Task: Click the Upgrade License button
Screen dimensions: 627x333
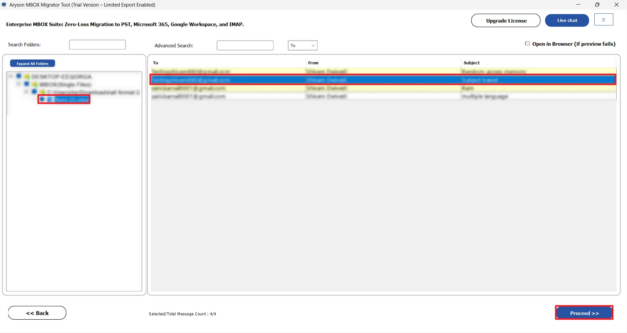Action: click(x=506, y=21)
